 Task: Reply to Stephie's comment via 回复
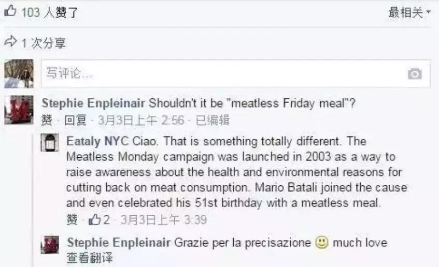pyautogui.click(x=75, y=121)
